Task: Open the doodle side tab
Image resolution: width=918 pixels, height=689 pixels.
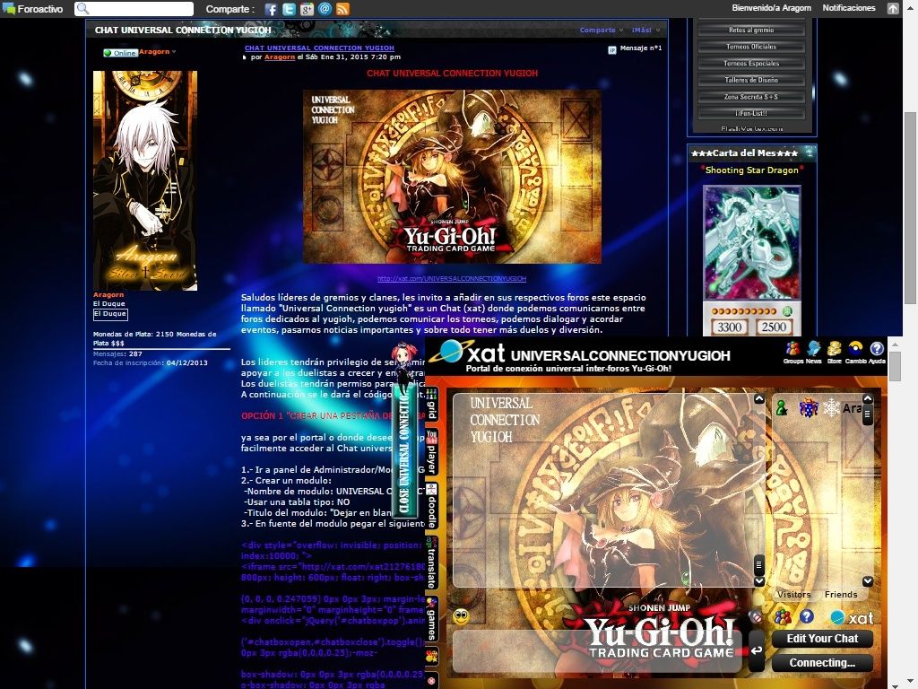Action: pyautogui.click(x=432, y=506)
